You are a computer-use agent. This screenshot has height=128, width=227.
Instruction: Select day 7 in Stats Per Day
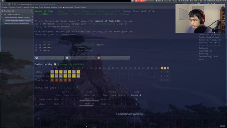coord(77,88)
